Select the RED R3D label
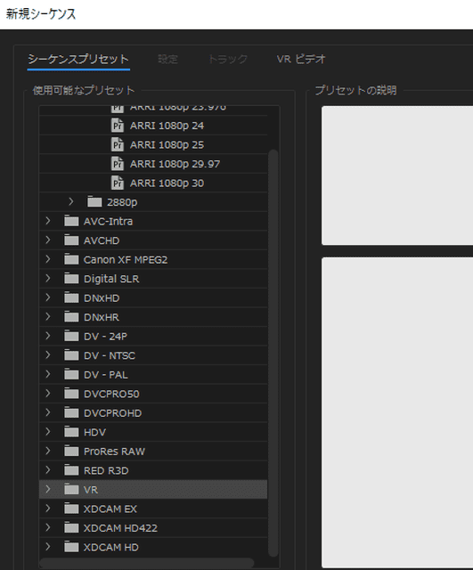 click(106, 471)
